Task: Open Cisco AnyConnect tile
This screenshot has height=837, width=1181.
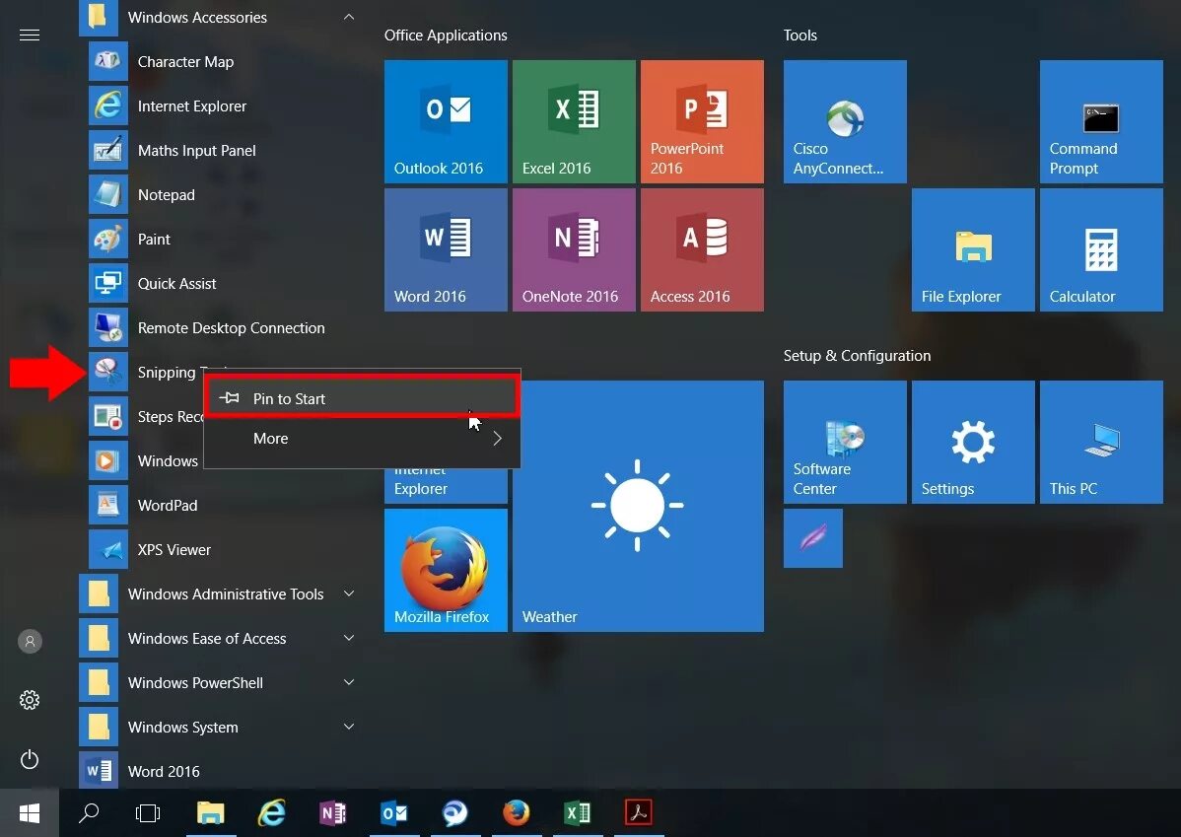Action: (845, 121)
